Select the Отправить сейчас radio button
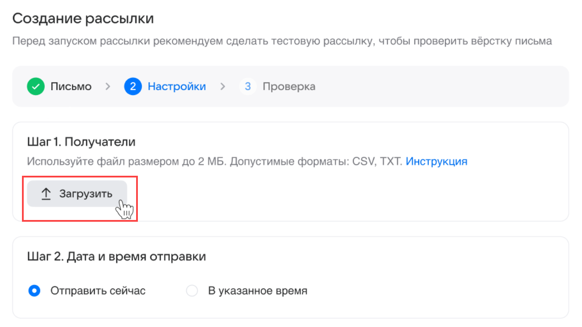The width and height of the screenshot is (582, 327). [34, 291]
